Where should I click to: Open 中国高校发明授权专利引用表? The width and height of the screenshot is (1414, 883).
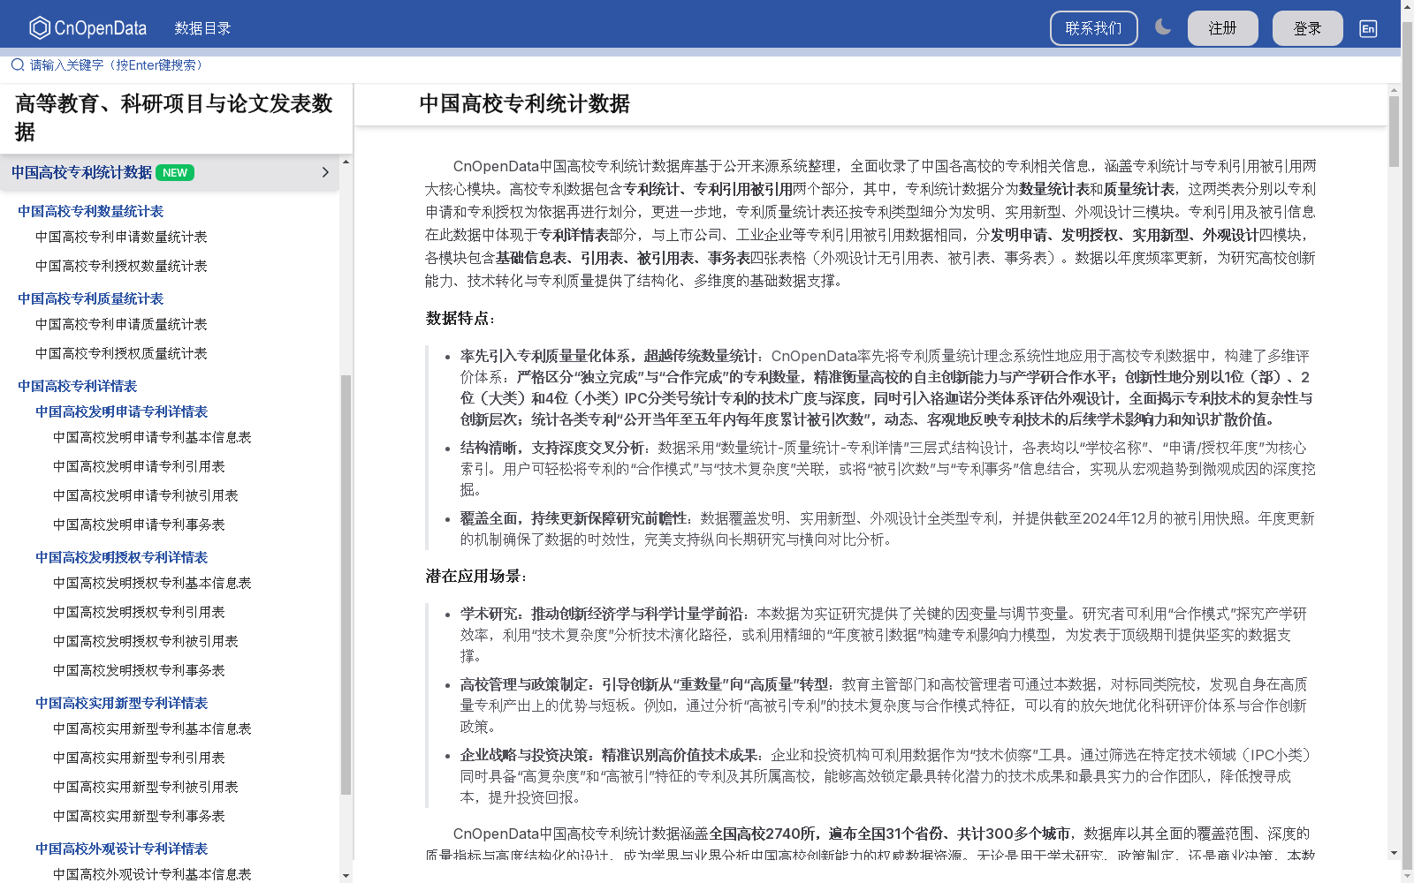[x=139, y=612]
